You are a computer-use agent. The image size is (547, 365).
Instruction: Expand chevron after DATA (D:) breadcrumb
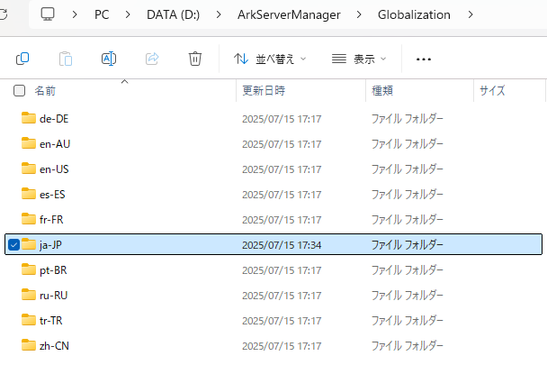click(219, 14)
